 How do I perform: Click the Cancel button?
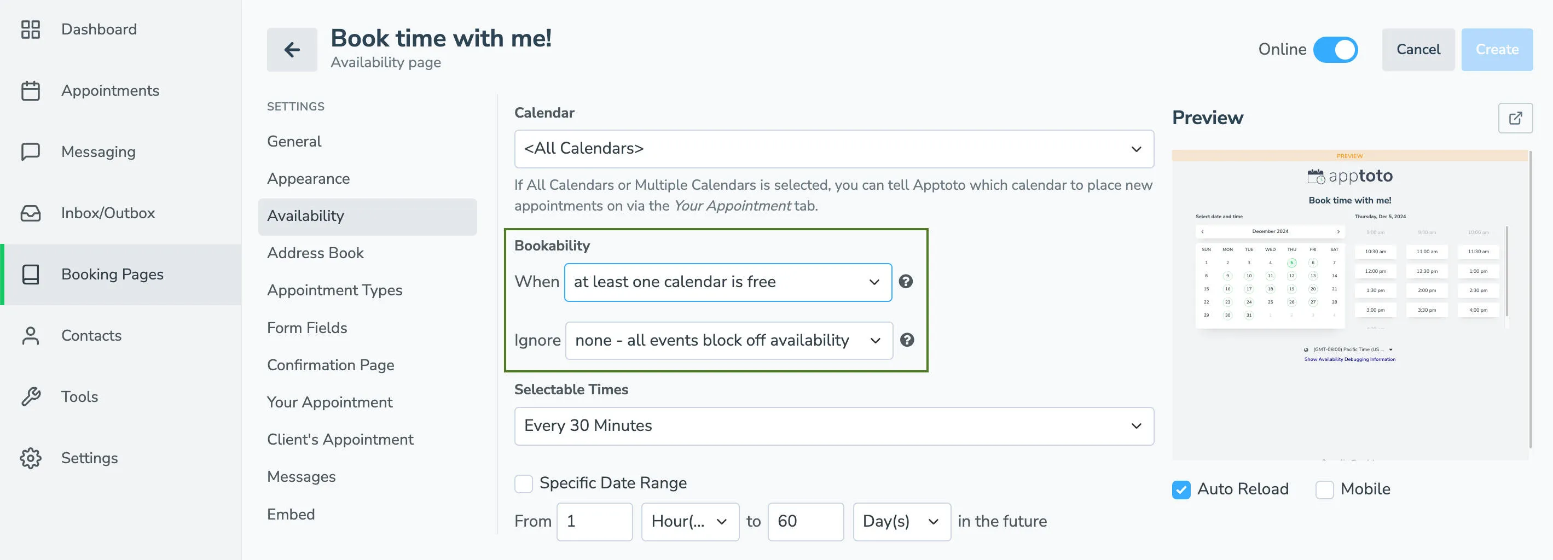click(1418, 49)
